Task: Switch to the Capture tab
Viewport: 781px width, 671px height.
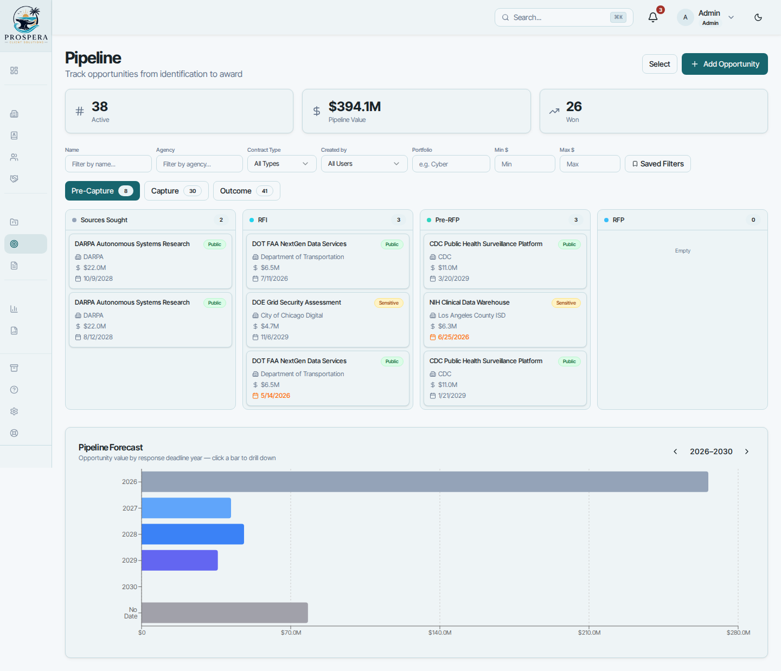Action: (176, 191)
